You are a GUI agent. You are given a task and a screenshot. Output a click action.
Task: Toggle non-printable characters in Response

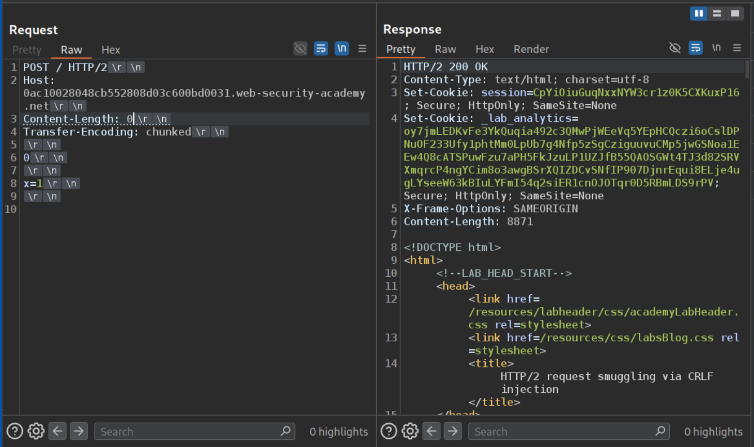(x=716, y=48)
